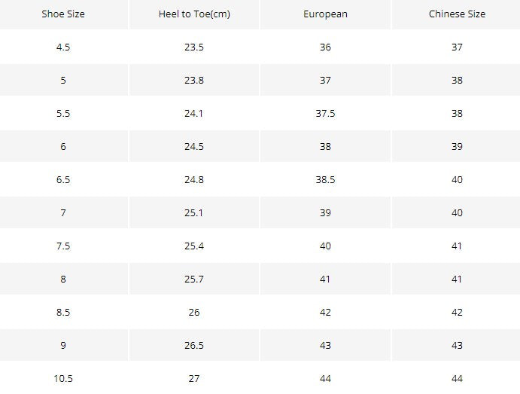Click the 25.7 heel to toe cell
The image size is (520, 394).
coord(194,279)
